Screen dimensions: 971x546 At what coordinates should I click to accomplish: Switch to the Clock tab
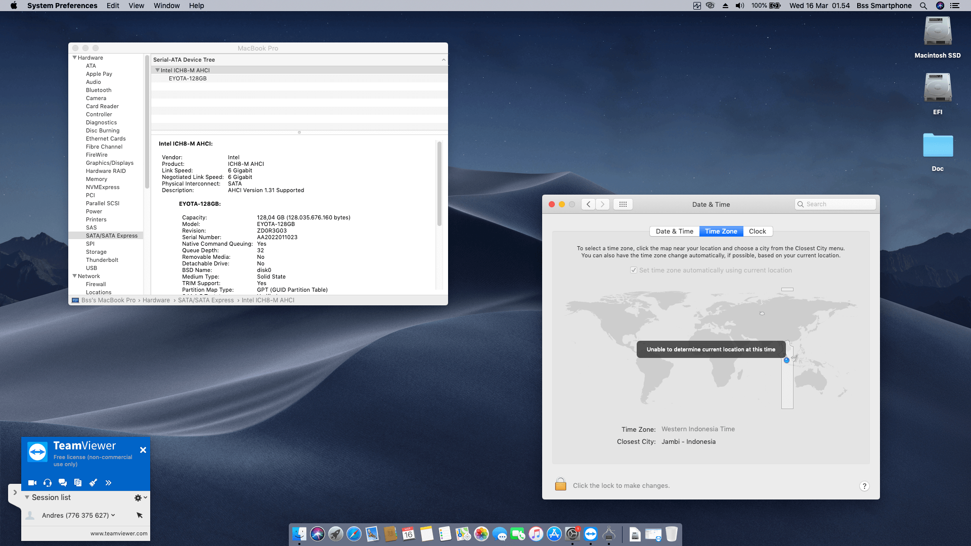click(758, 232)
